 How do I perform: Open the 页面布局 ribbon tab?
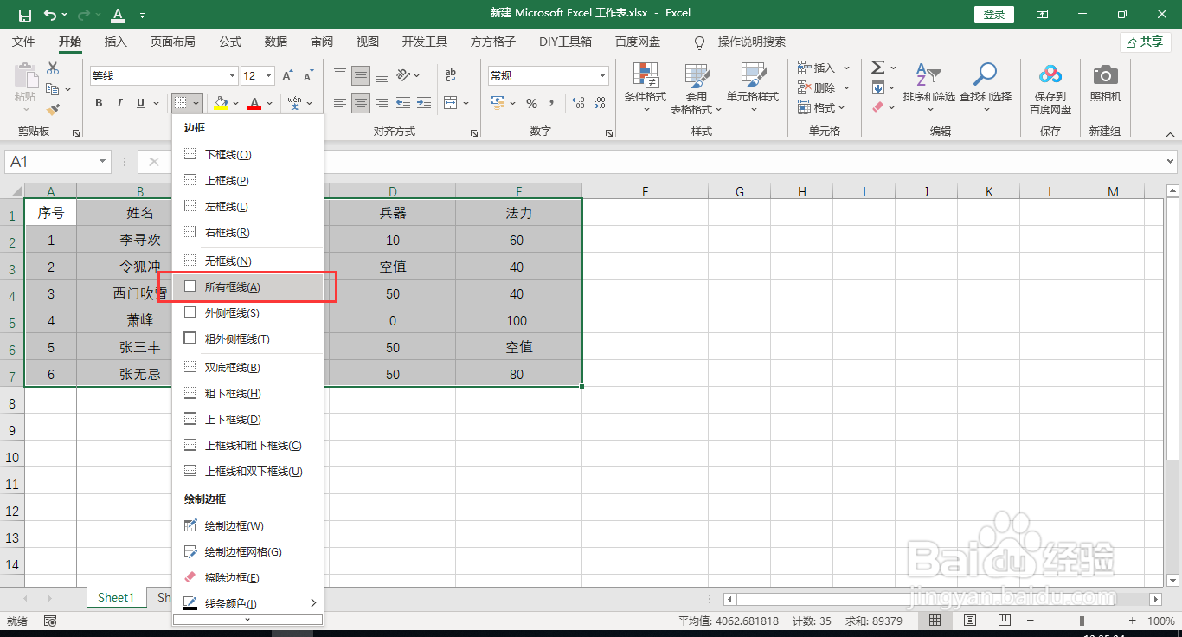[x=173, y=42]
